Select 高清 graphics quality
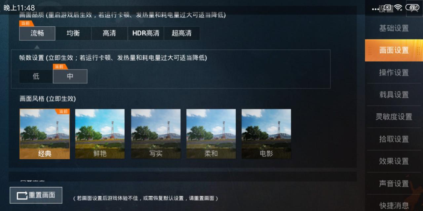This screenshot has height=211, width=423. coord(109,33)
